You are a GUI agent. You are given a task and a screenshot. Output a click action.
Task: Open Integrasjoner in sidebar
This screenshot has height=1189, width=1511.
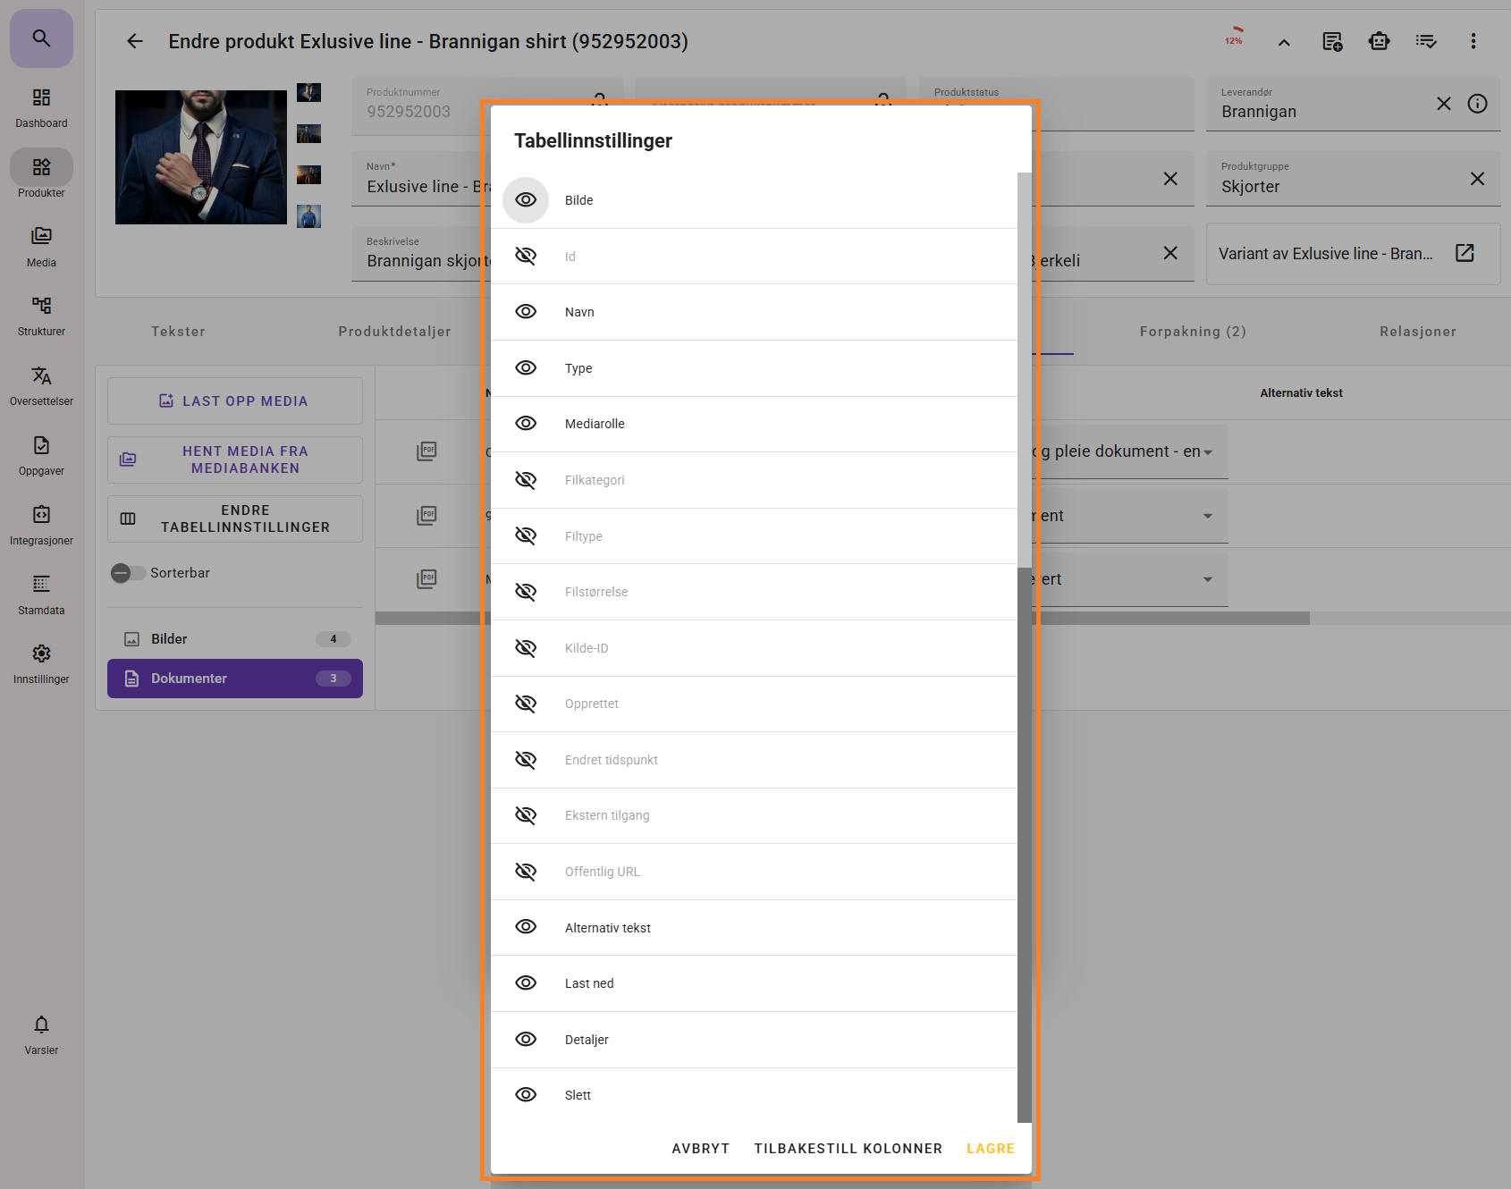click(41, 525)
